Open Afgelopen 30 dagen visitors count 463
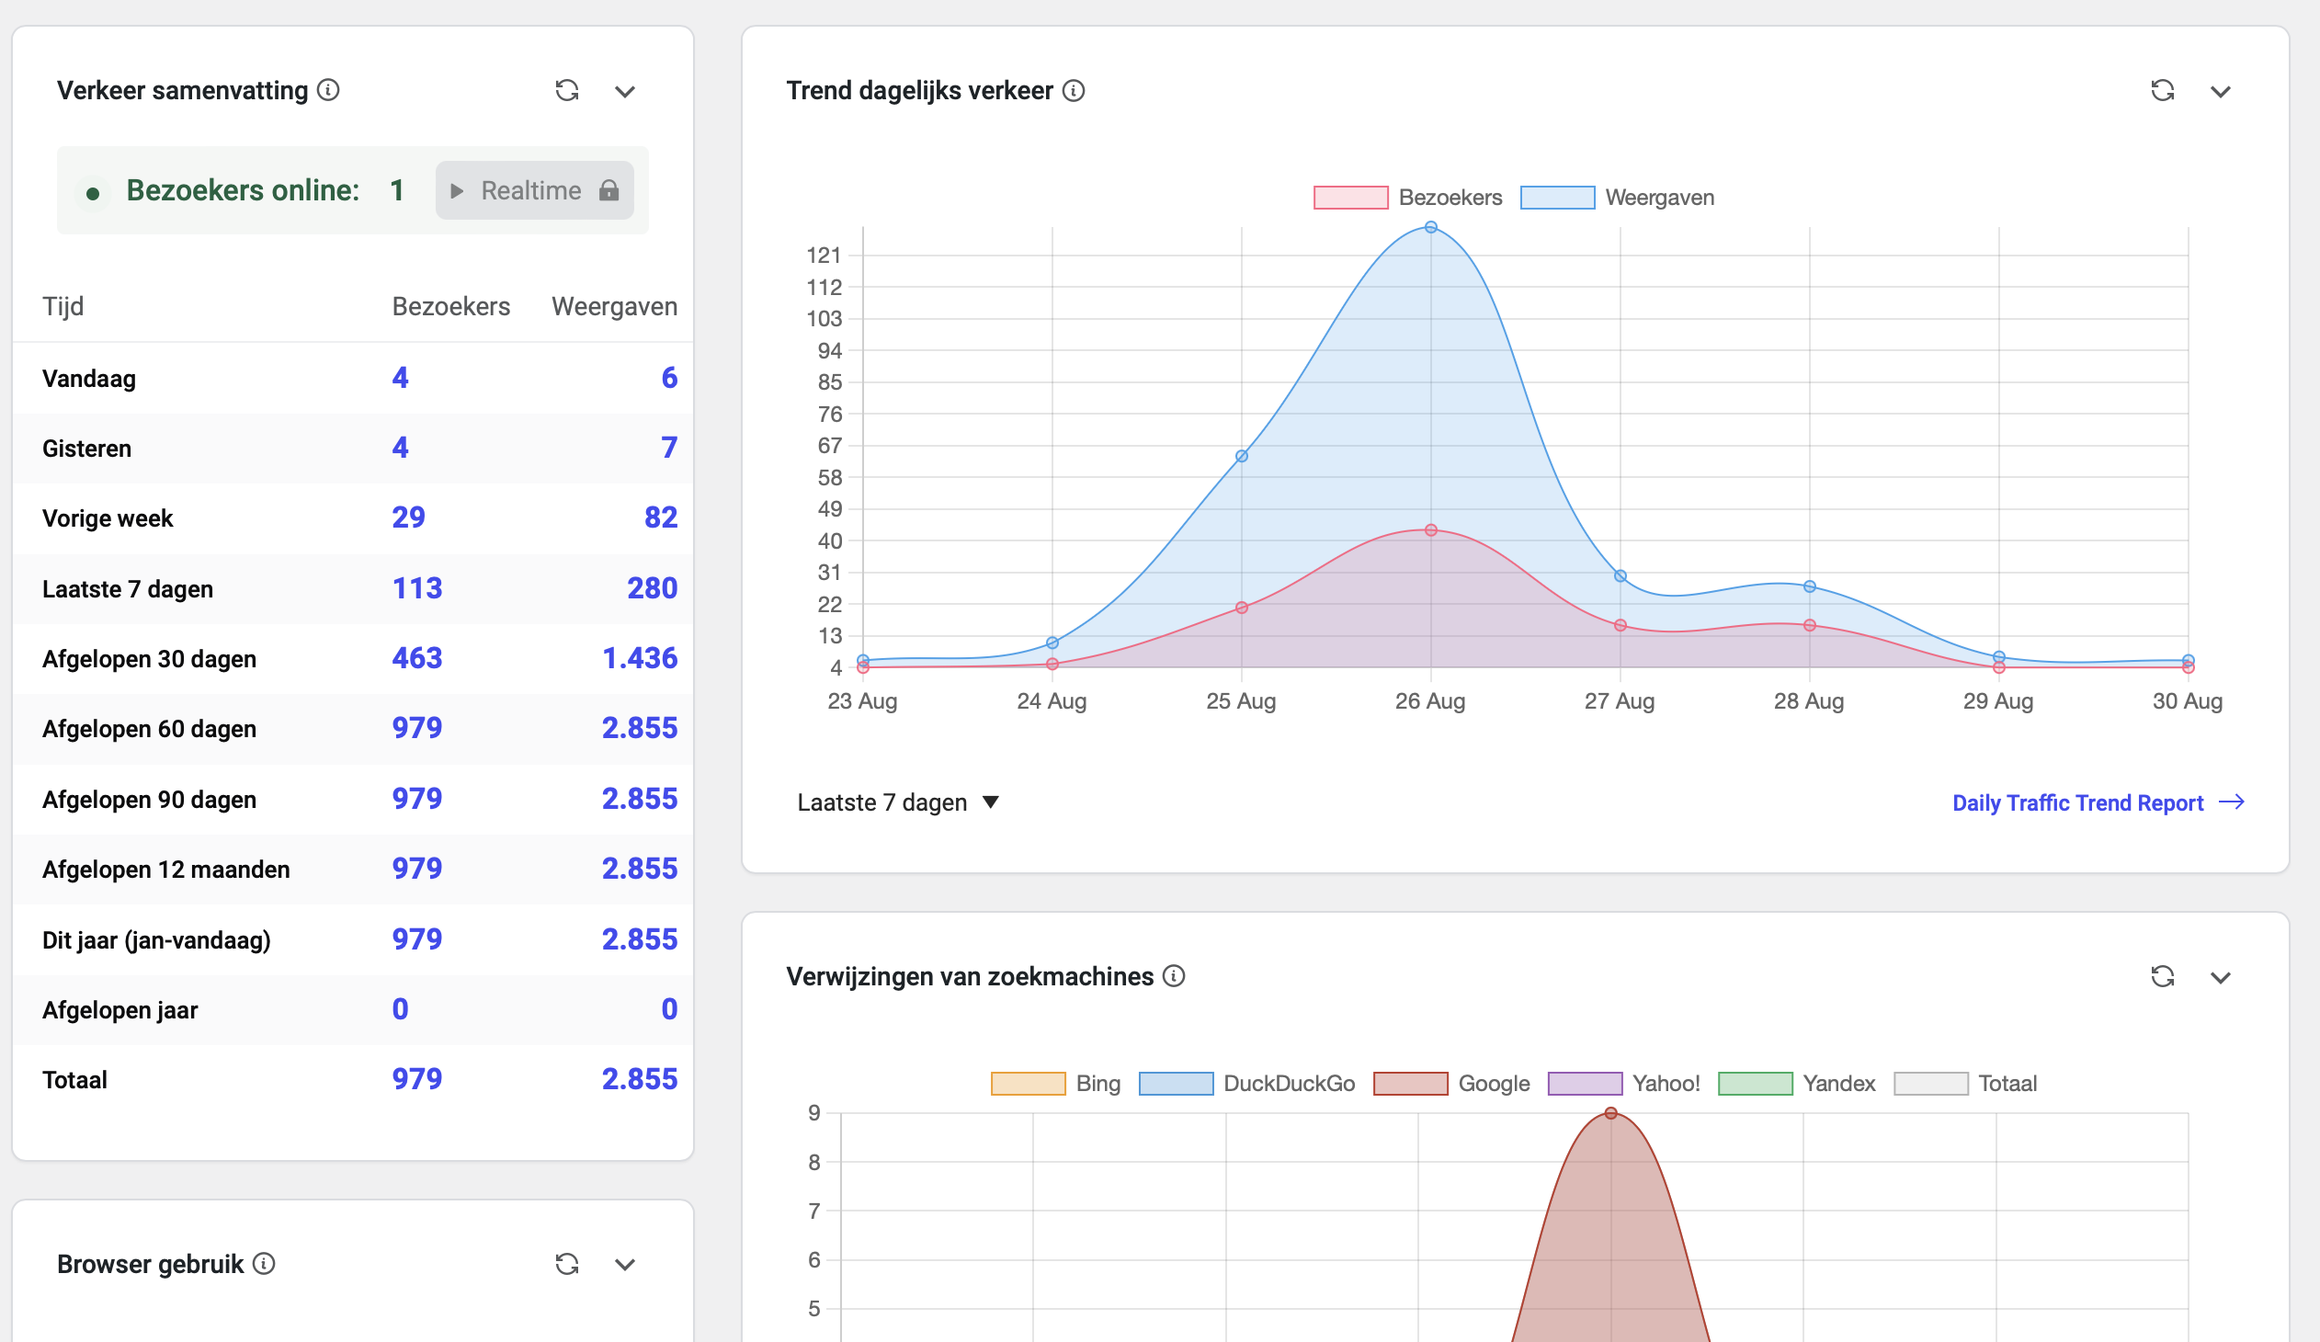 point(417,658)
